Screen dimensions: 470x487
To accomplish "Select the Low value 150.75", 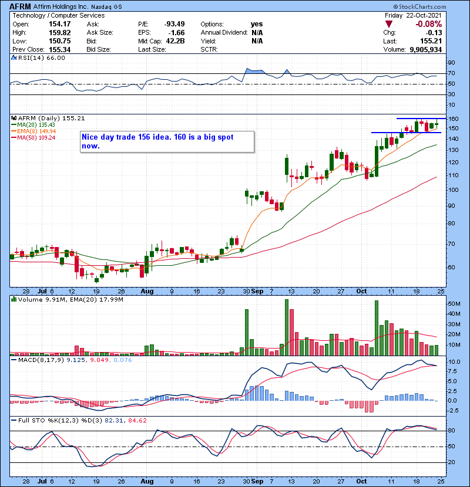I will 60,40.
